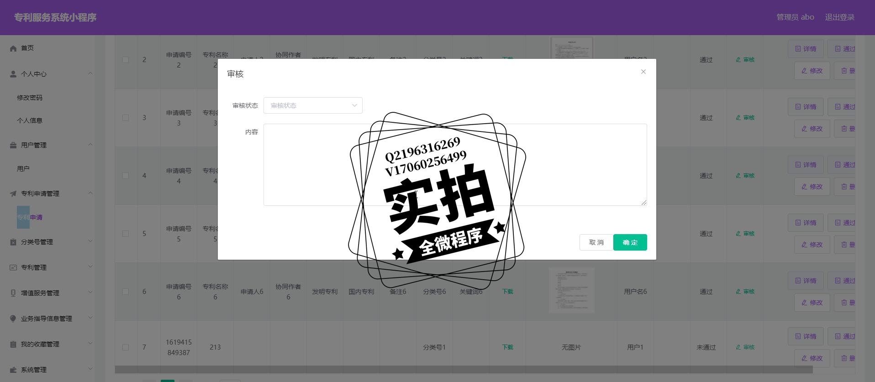Open 详情 for row 4
Screen dimensions: 875x382
pyautogui.click(x=806, y=165)
